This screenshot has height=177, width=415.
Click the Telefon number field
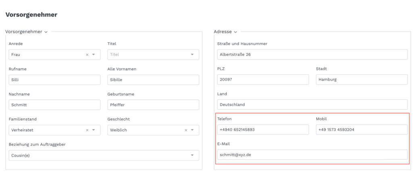pyautogui.click(x=263, y=130)
